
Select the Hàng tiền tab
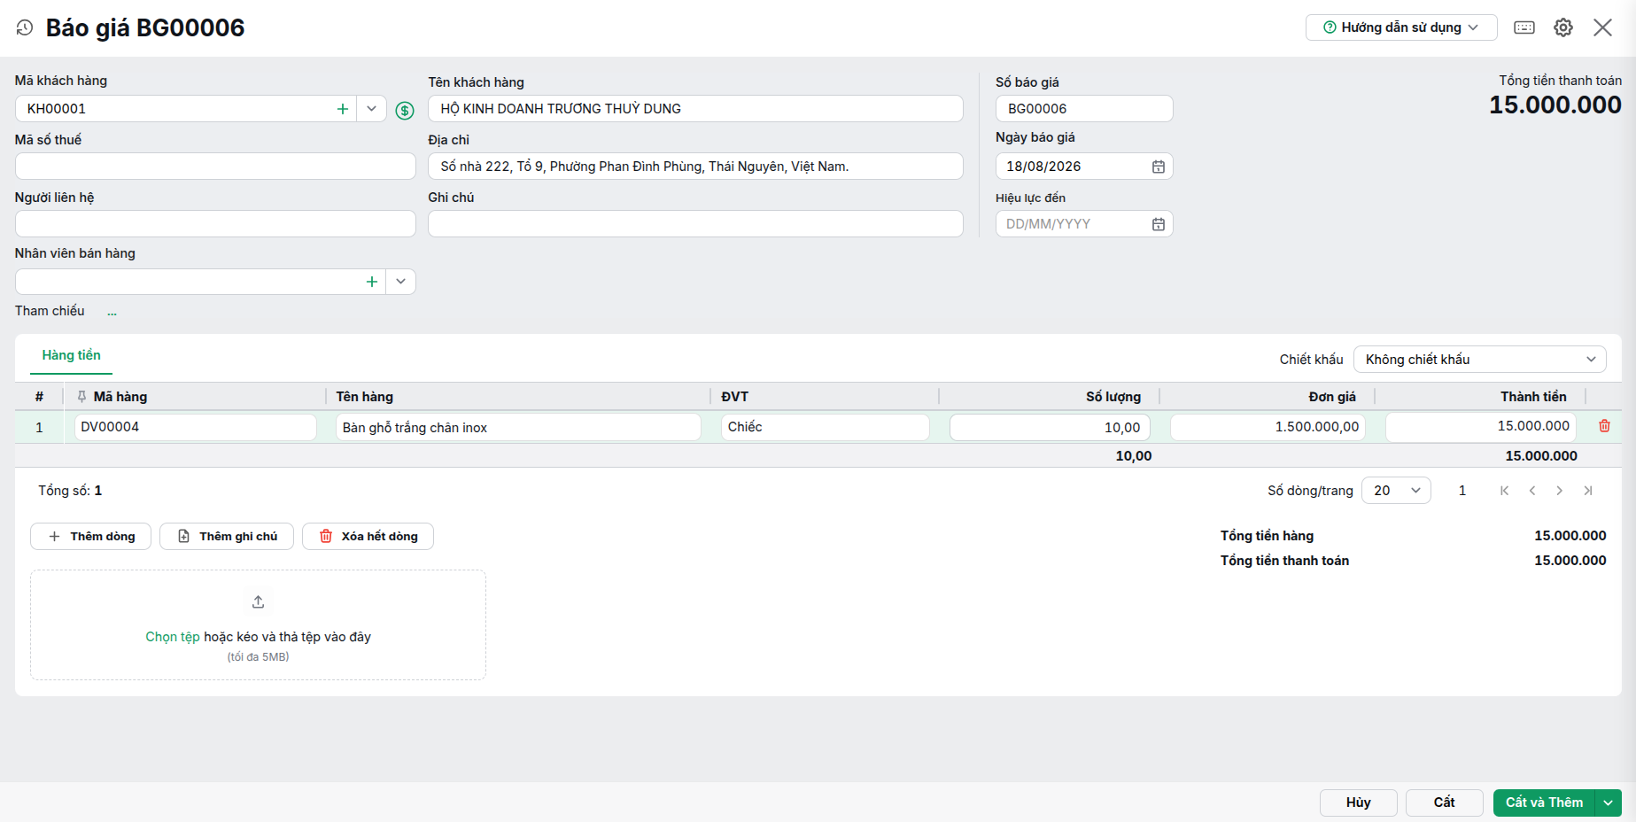71,355
